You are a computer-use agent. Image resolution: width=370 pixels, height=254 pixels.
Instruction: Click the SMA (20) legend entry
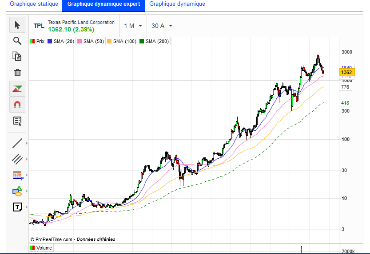click(x=61, y=41)
